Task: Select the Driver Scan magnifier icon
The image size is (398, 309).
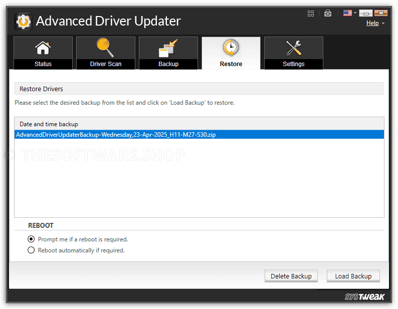Action: (105, 48)
